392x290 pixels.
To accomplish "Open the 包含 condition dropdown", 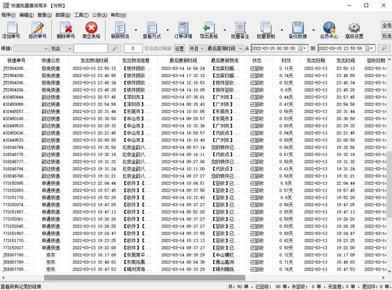I will click(69, 48).
